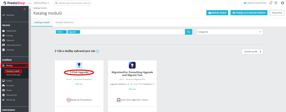286x112 pixels.
Task: Focus the top Vyhledat search field
Action: coord(73,3)
